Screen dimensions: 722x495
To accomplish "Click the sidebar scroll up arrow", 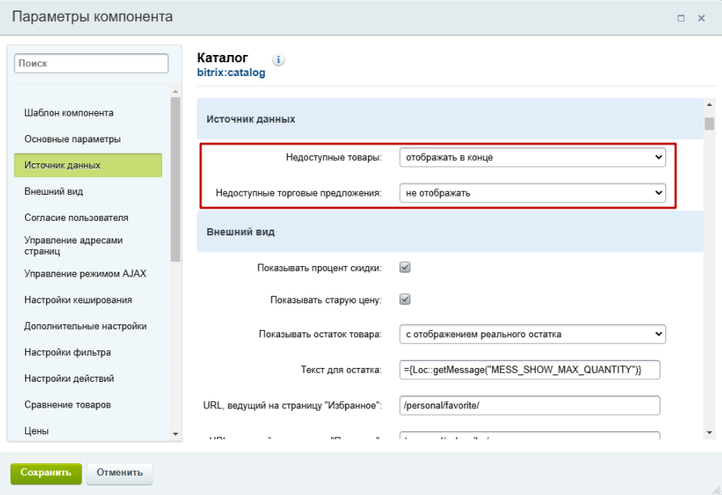I will coord(176,91).
